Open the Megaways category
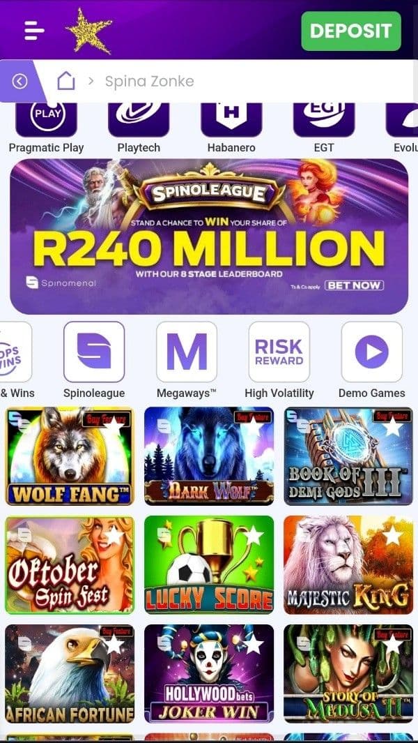418x743 pixels. [187, 352]
